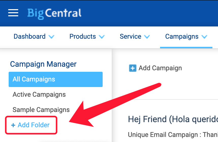Click the Unique Email Campaign description line

(173, 135)
